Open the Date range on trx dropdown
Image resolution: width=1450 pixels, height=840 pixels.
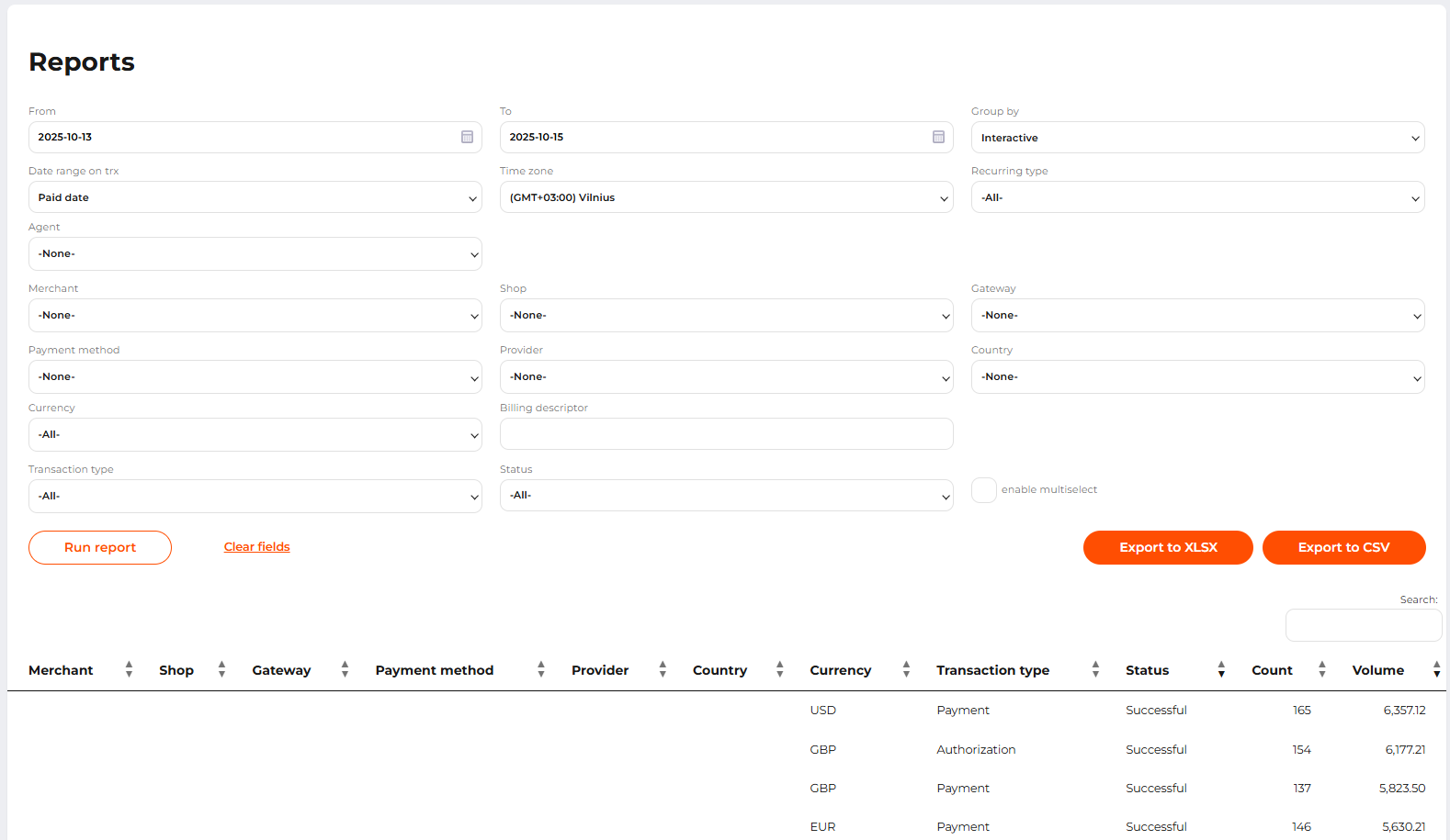point(255,197)
